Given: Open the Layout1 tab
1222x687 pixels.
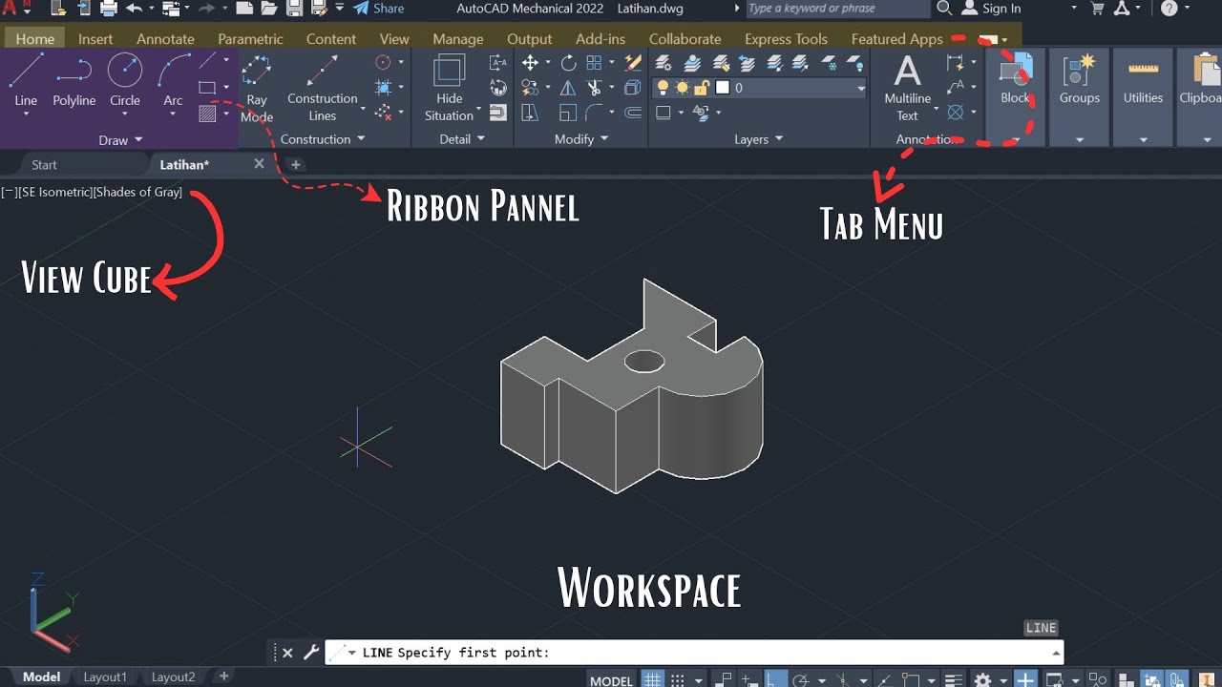Looking at the screenshot, I should [x=105, y=677].
